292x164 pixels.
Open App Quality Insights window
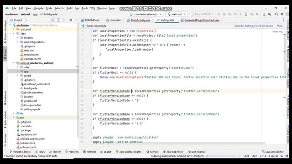[129, 152]
